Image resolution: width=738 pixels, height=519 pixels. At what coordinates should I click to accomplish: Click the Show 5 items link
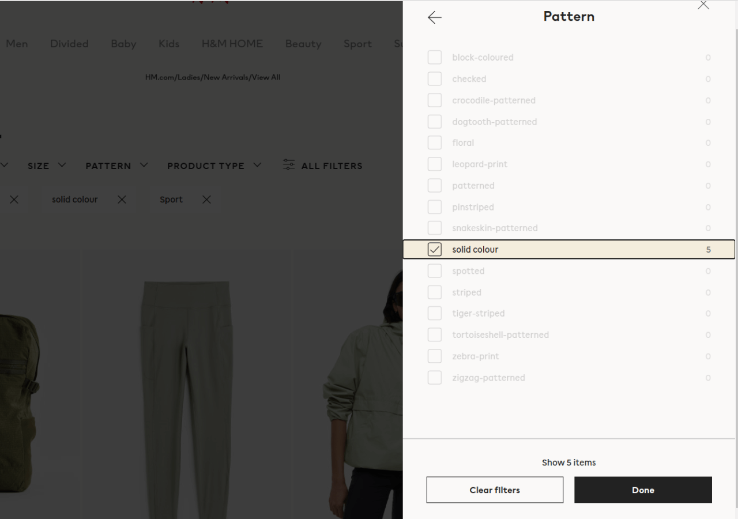click(x=568, y=462)
